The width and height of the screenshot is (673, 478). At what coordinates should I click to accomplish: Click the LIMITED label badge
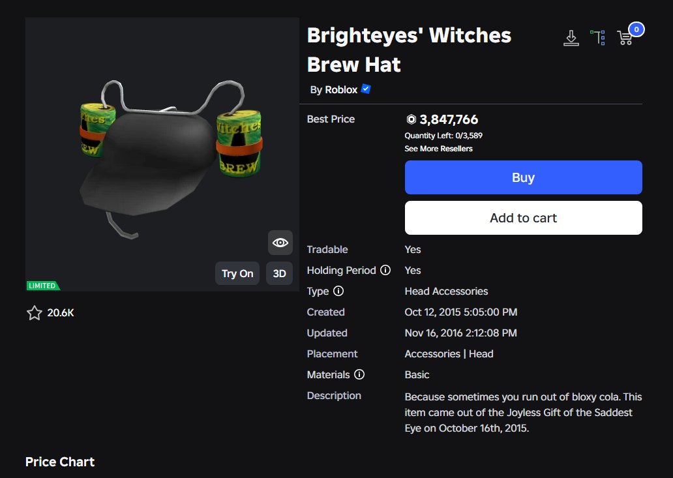pos(42,286)
